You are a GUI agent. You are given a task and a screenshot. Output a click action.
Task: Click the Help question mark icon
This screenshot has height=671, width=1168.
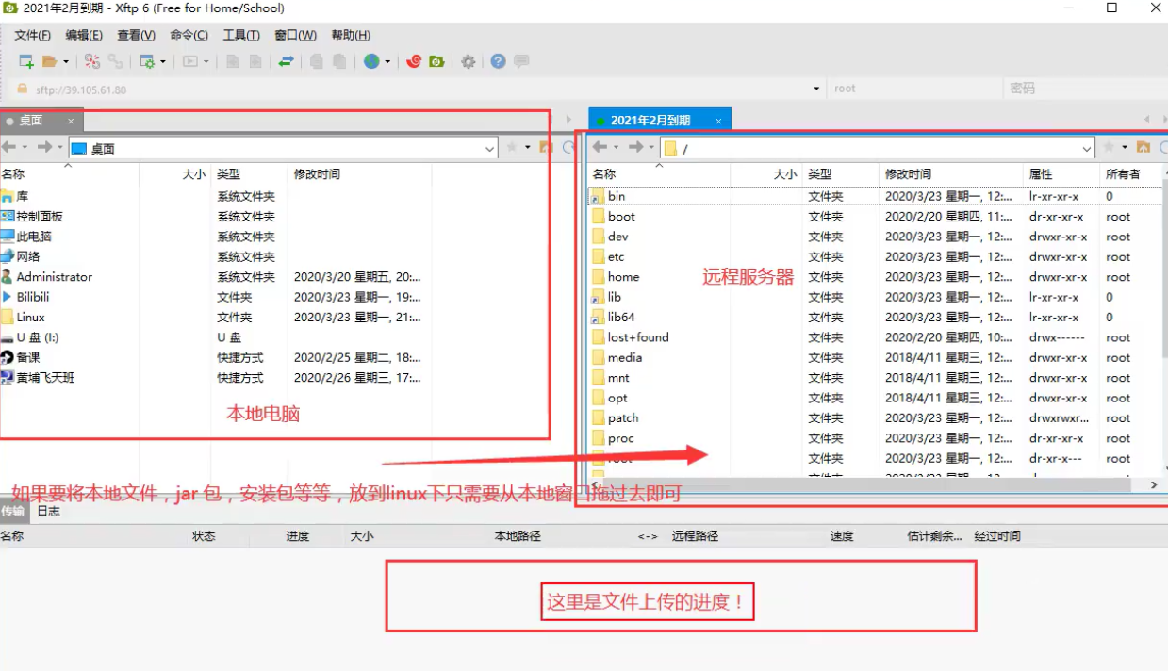click(497, 61)
